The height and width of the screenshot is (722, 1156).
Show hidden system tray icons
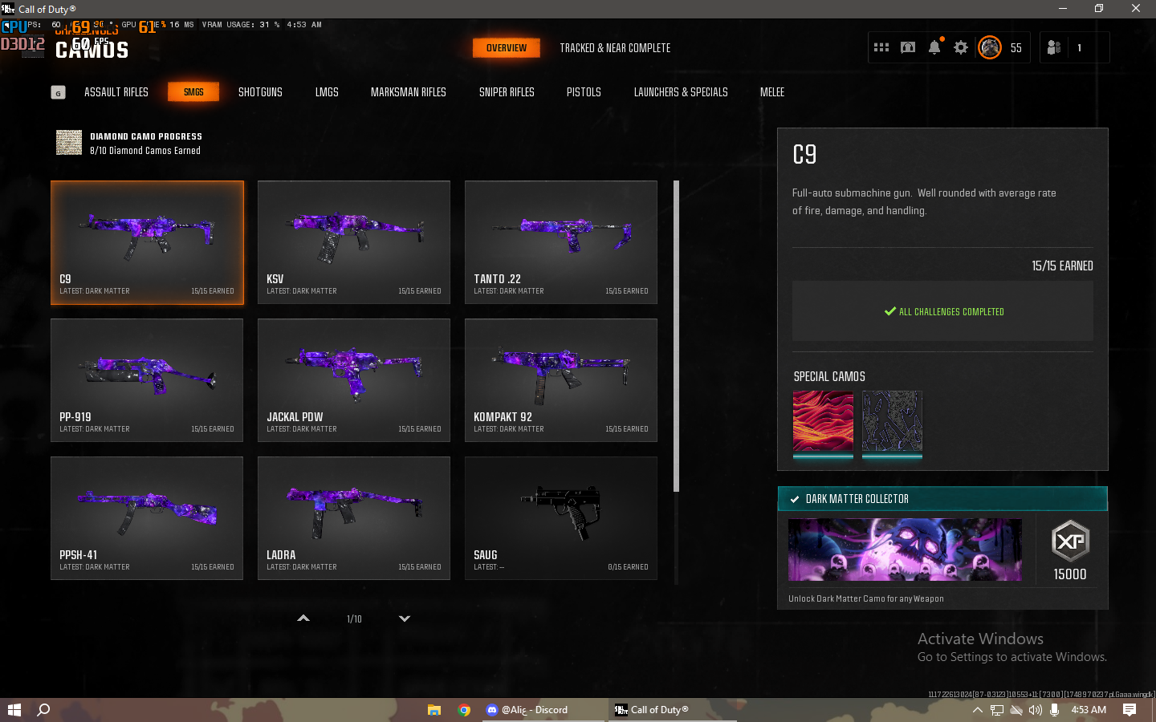coord(977,710)
